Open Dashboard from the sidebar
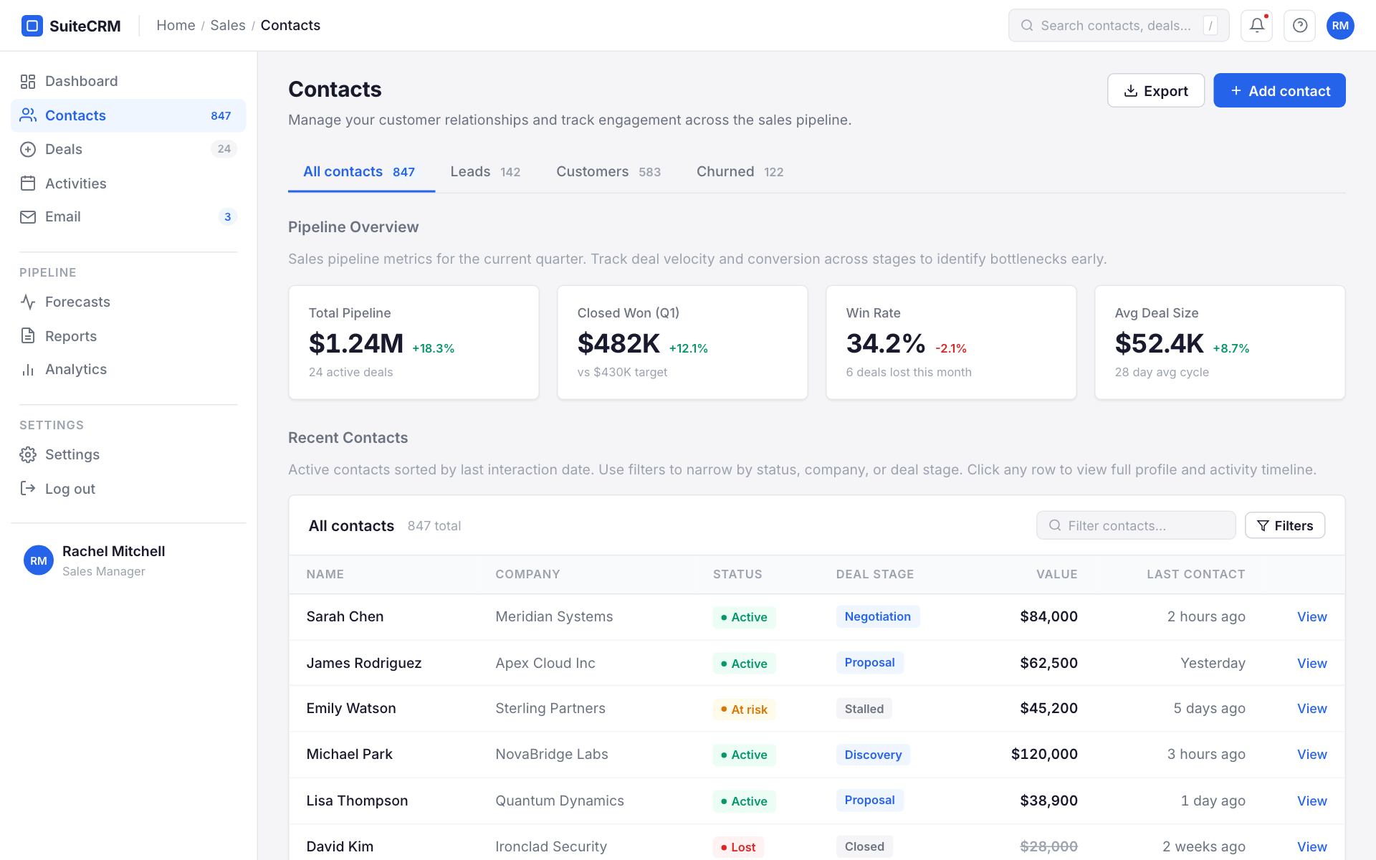This screenshot has height=860, width=1376. point(81,81)
